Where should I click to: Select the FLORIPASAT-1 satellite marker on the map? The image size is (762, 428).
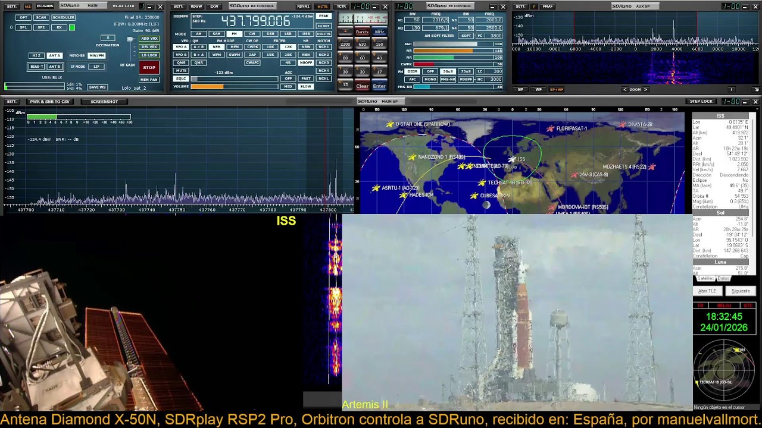[x=551, y=128]
